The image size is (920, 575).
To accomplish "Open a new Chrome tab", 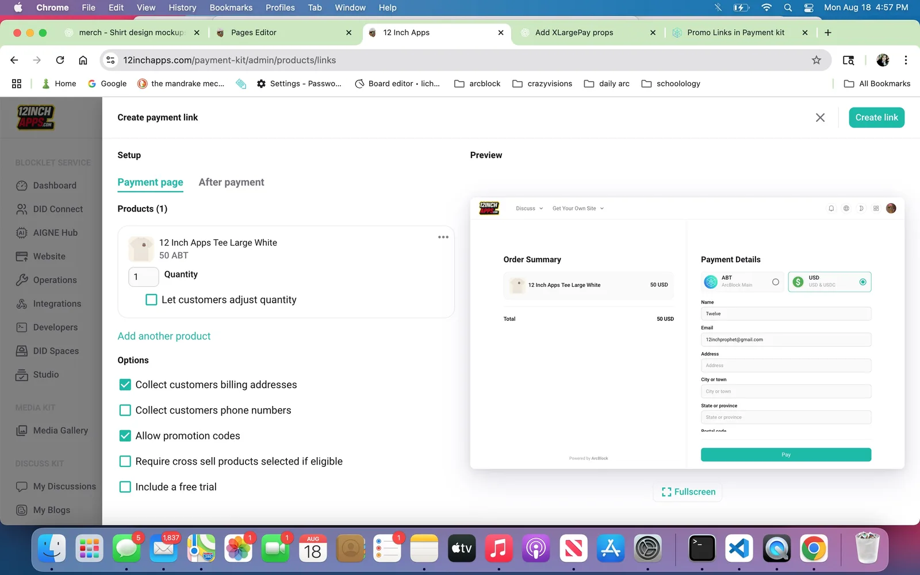I will (828, 33).
